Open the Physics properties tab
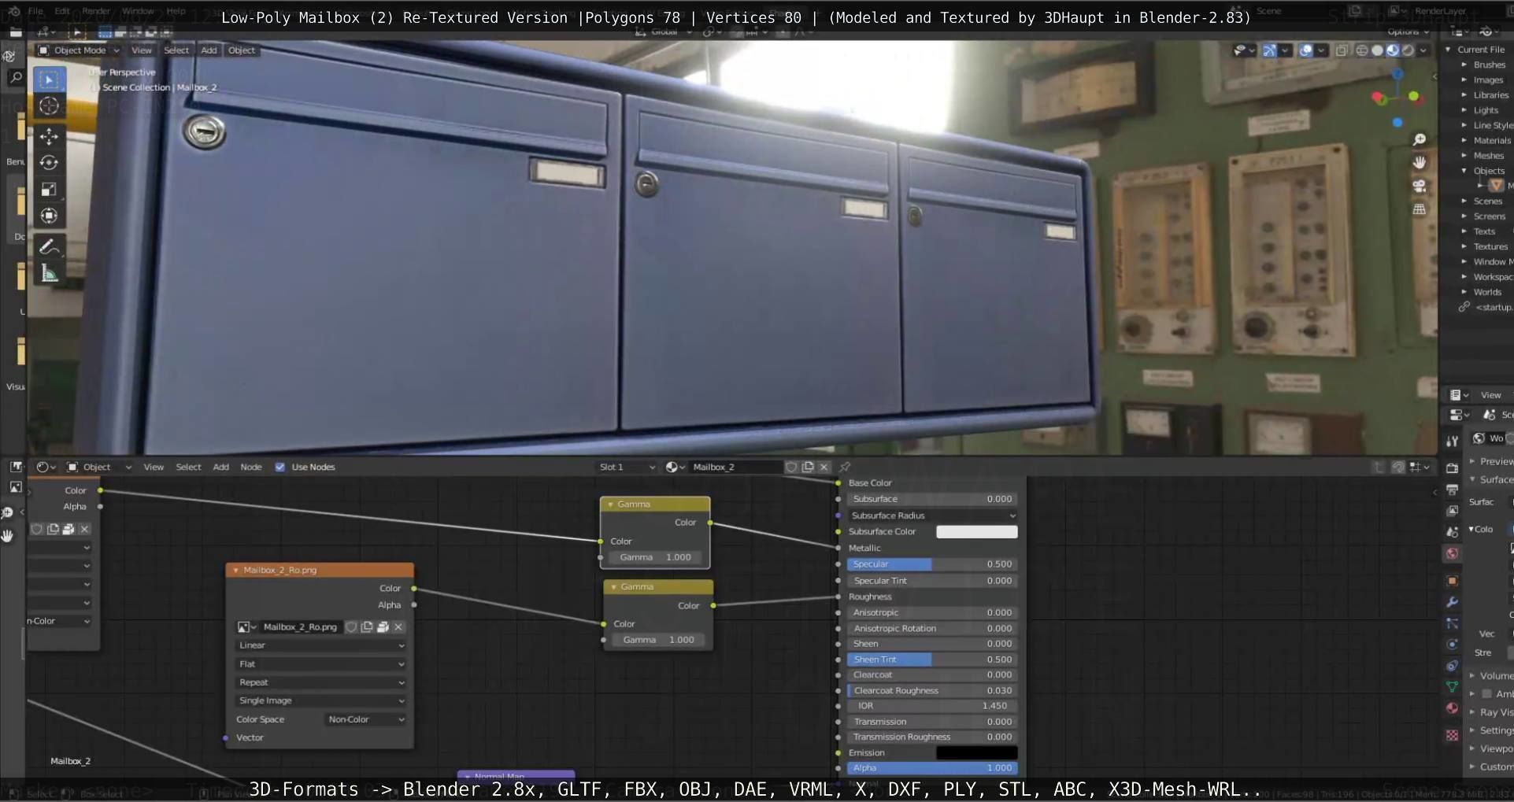1514x802 pixels. (x=1452, y=645)
